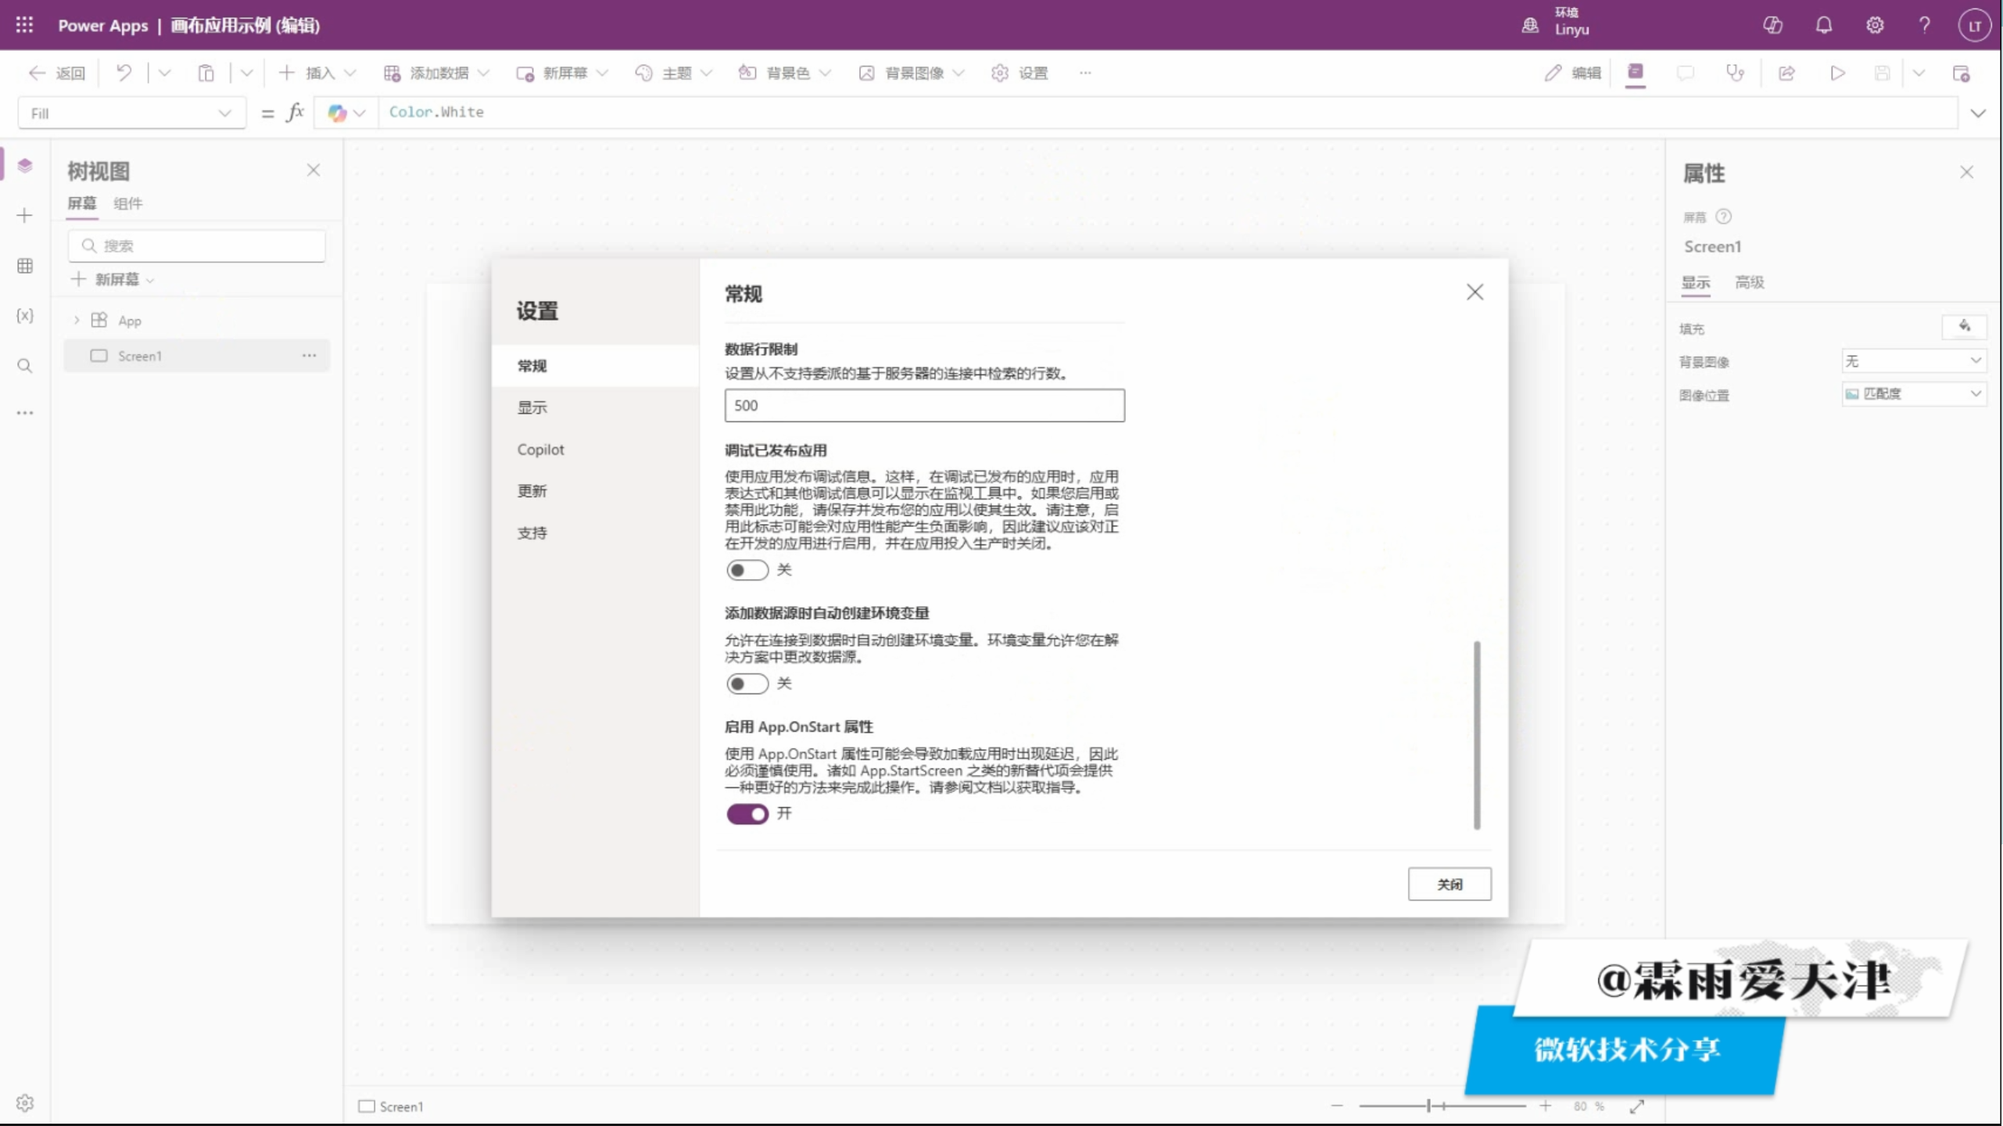Enable the debug published app toggle
The height and width of the screenshot is (1126, 2003).
tap(747, 570)
